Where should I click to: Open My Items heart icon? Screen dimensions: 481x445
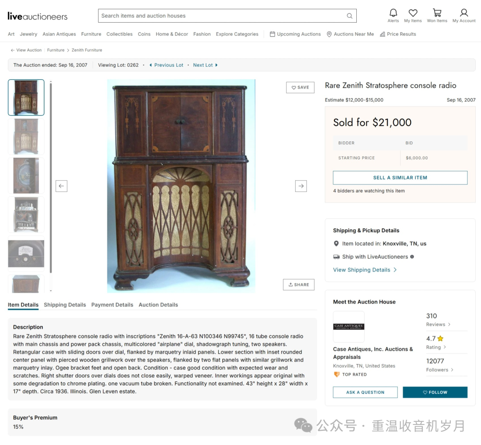click(x=413, y=13)
